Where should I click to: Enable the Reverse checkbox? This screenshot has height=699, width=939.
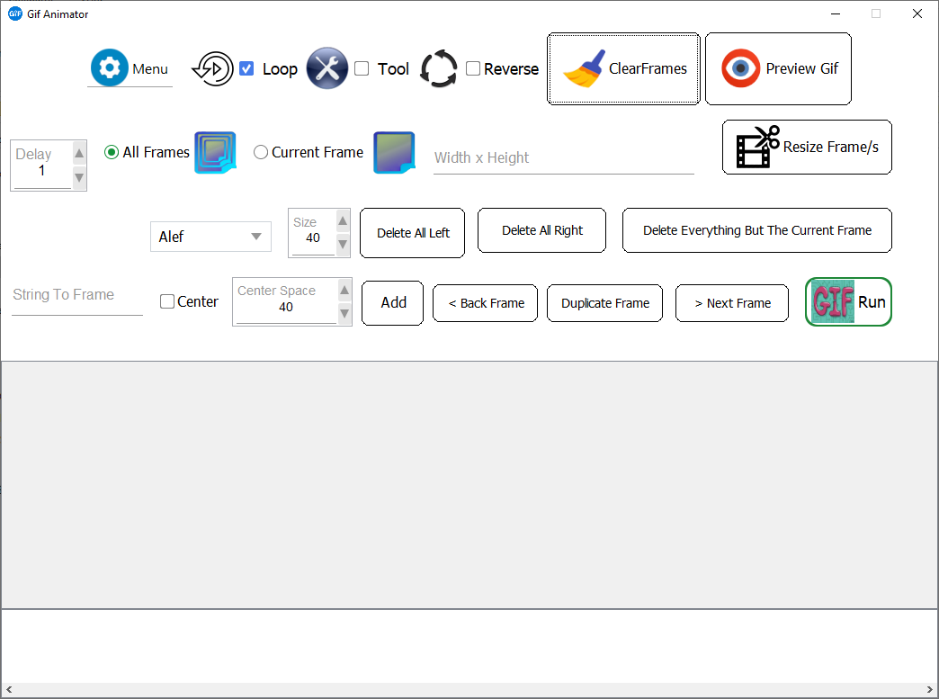coord(473,69)
